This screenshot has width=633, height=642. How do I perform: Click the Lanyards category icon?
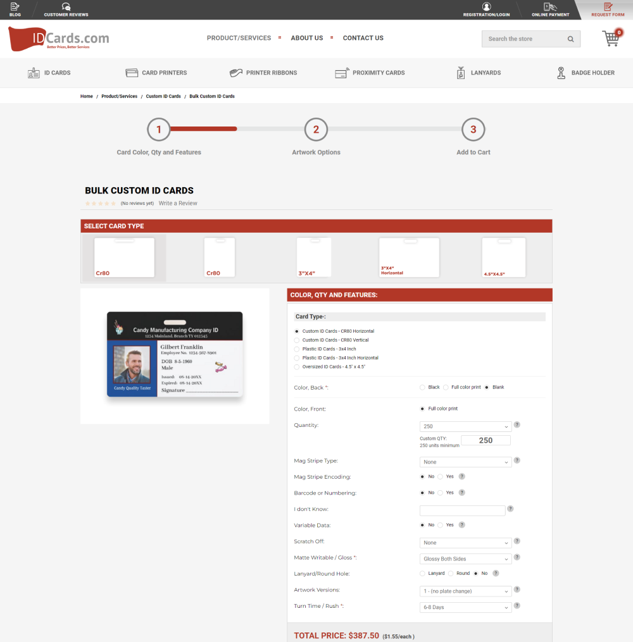461,73
